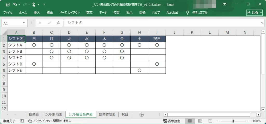This screenshot has width=266, height=124.
Task: Open the touch mode dropdown arrow
Action: [x=38, y=5]
